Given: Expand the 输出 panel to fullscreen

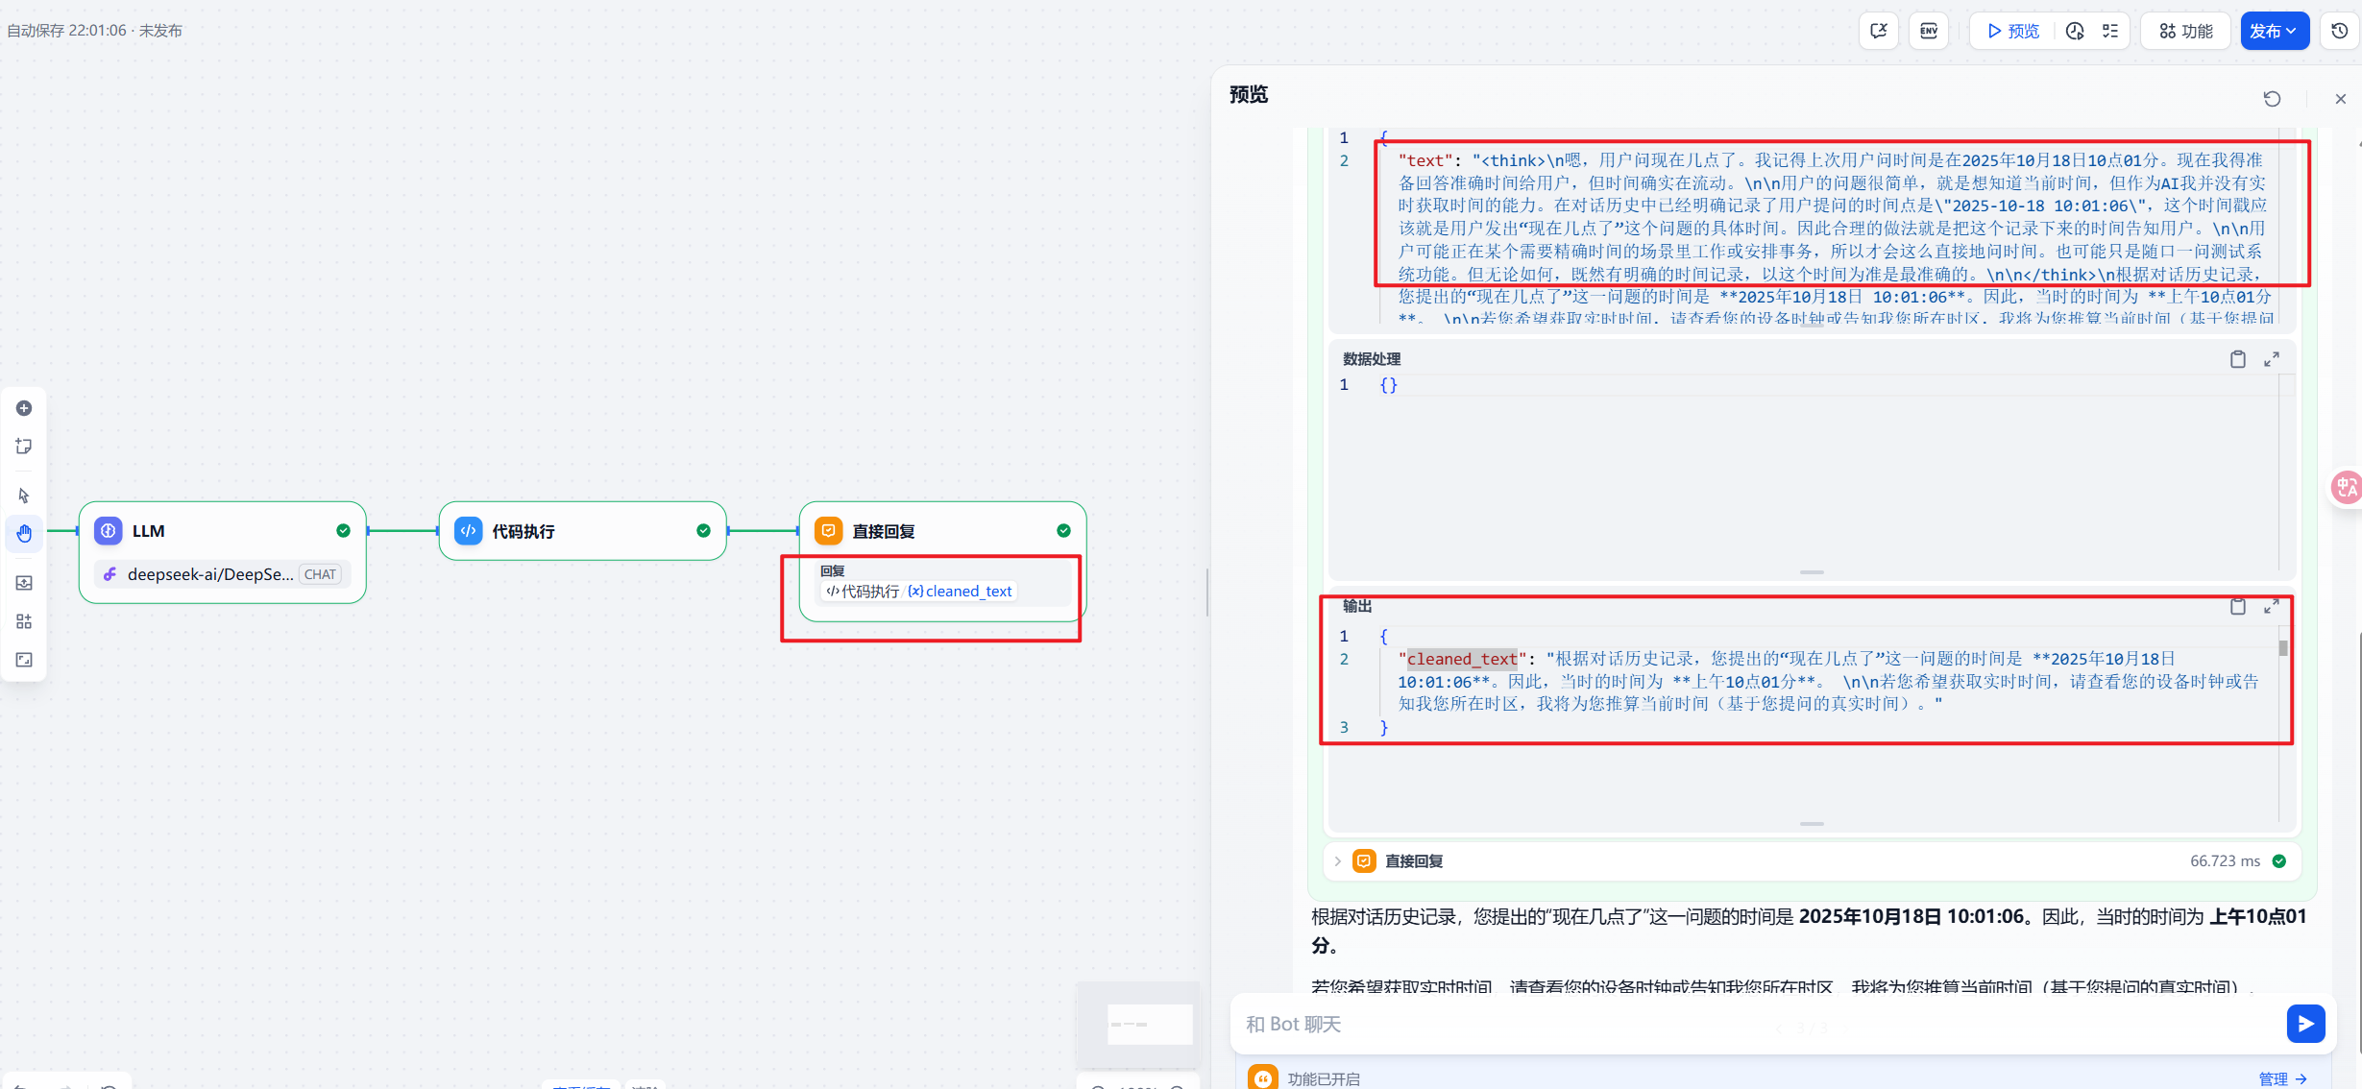Looking at the screenshot, I should 2271,607.
